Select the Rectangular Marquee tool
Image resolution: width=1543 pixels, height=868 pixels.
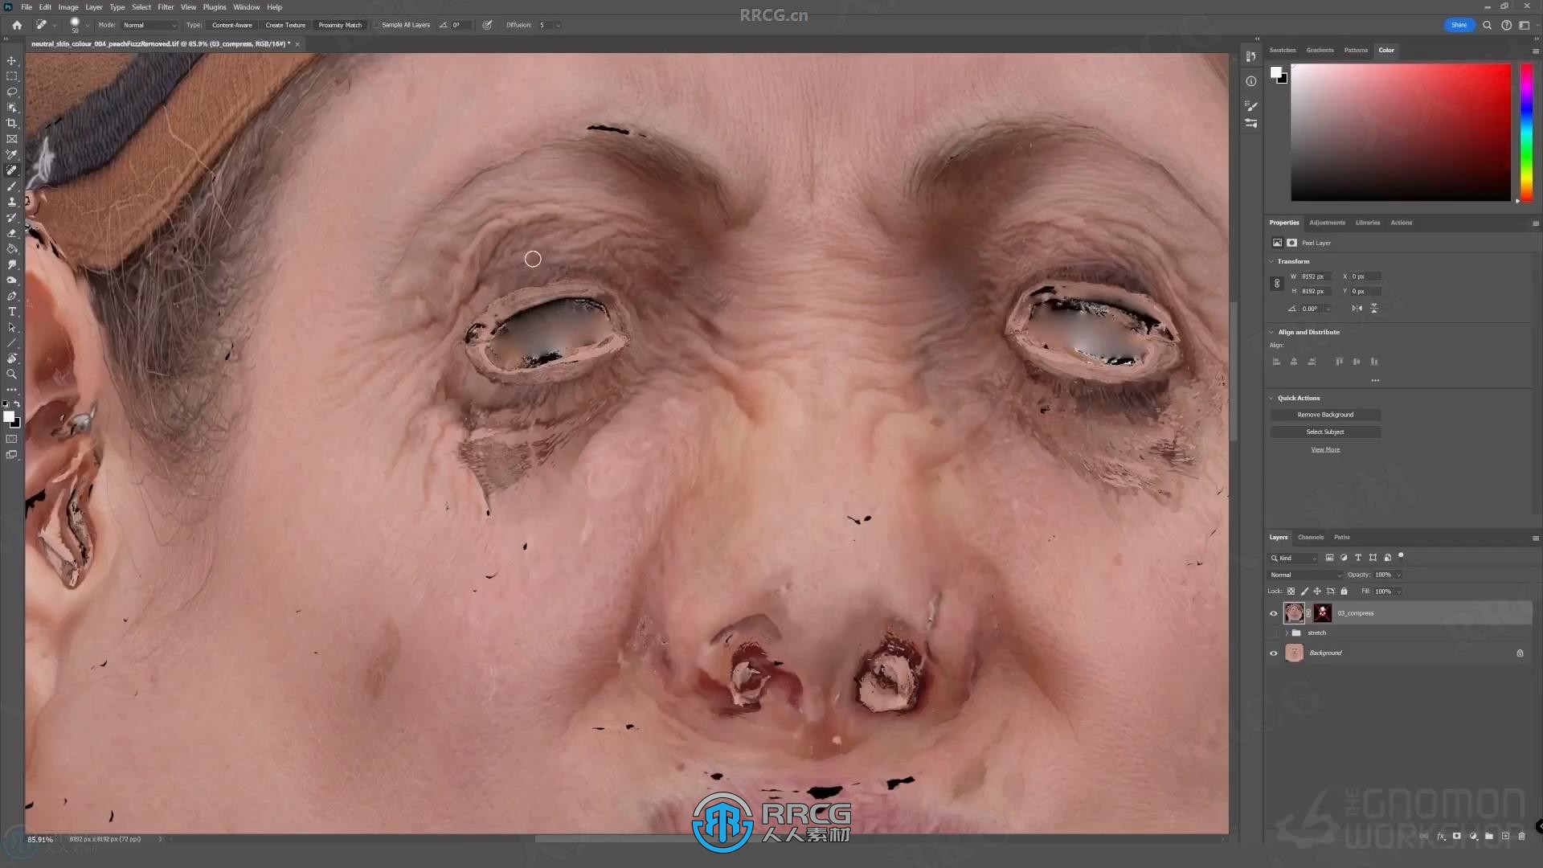coord(11,76)
